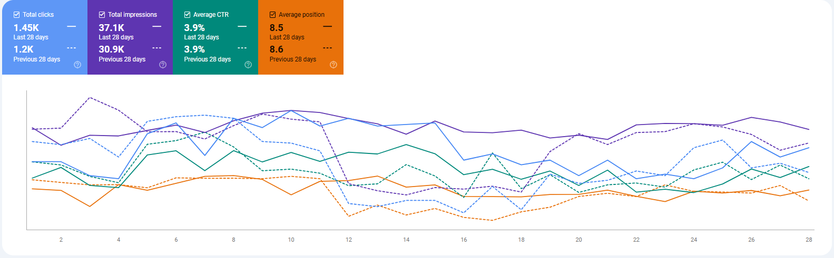Click the day 12 label on chart axis
The height and width of the screenshot is (258, 834).
coord(349,240)
